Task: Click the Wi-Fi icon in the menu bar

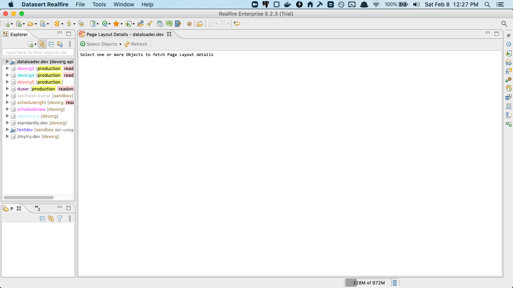Action: point(376,4)
